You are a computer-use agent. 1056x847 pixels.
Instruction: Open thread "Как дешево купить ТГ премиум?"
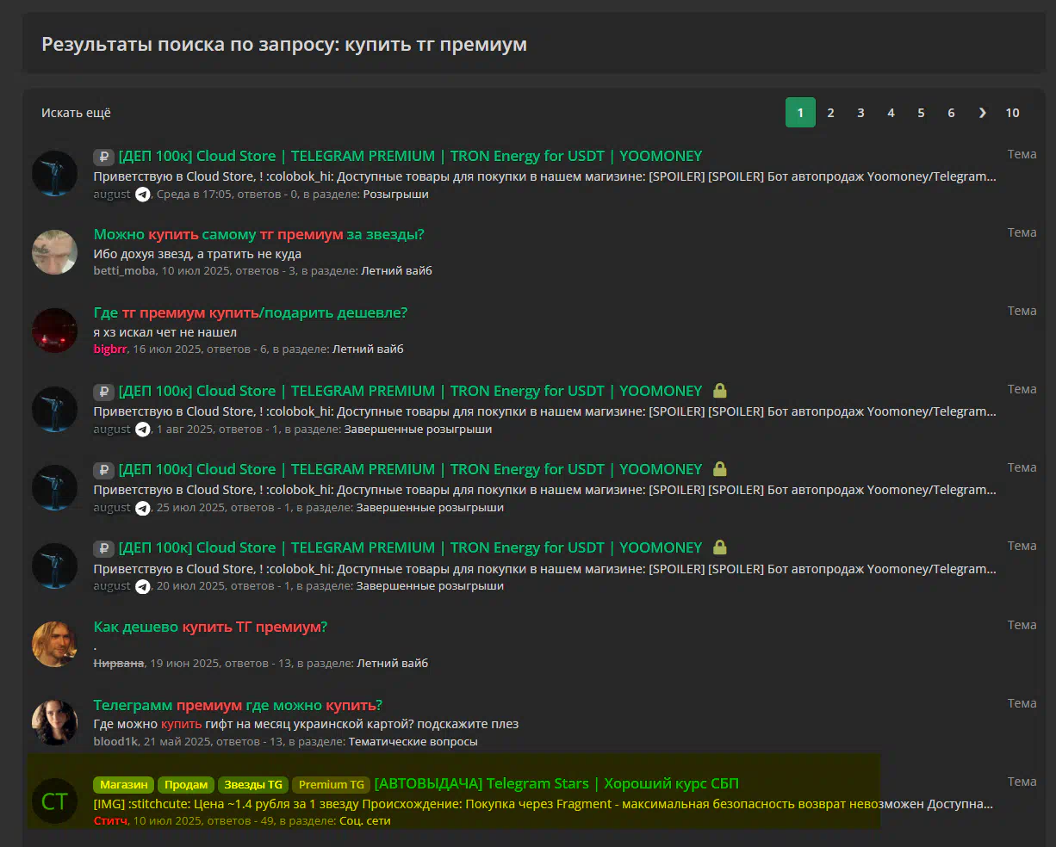click(210, 627)
